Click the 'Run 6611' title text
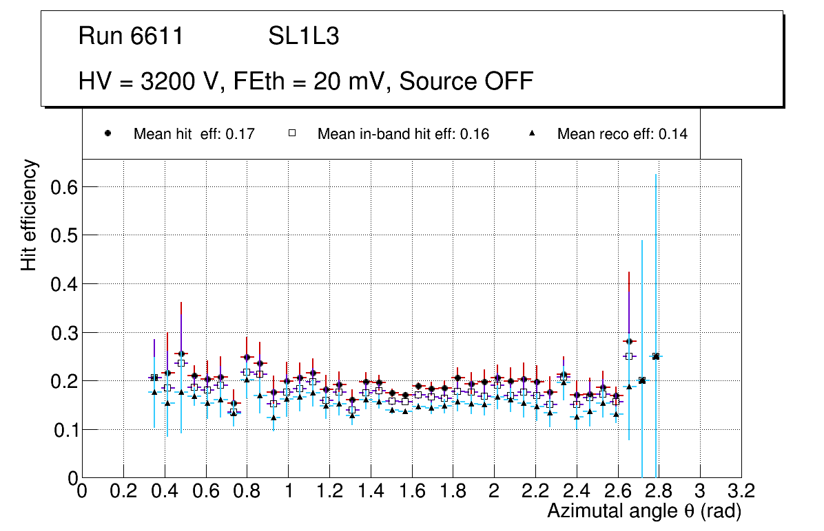Image resolution: width=824 pixels, height=531 pixels. click(x=131, y=36)
